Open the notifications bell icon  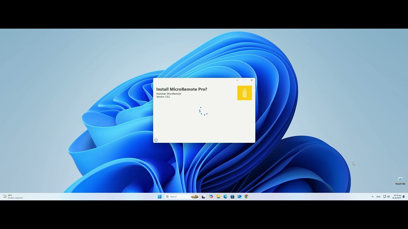click(x=404, y=197)
